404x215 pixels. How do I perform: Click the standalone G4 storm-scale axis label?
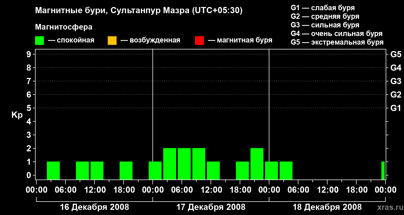(x=396, y=68)
